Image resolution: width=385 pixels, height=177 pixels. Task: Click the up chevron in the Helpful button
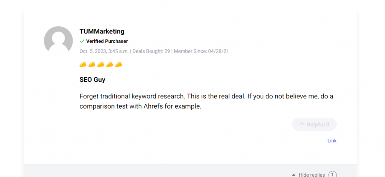tap(302, 124)
